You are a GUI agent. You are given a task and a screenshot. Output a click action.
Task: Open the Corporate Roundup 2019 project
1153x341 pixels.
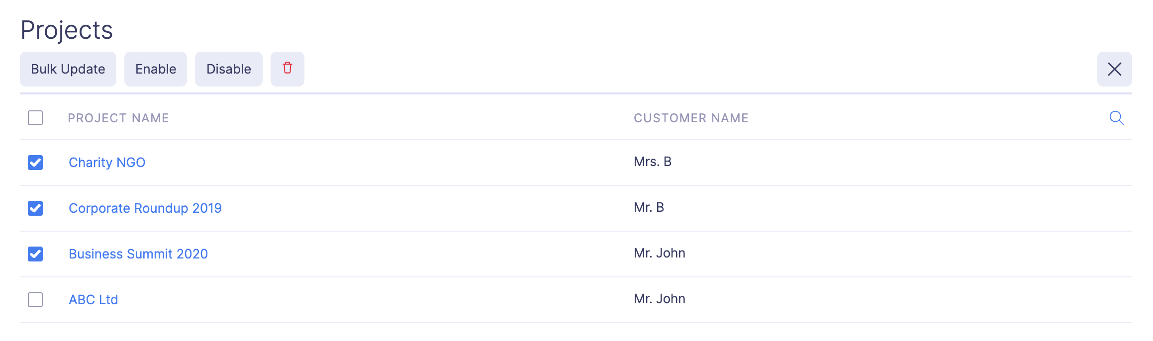tap(145, 208)
